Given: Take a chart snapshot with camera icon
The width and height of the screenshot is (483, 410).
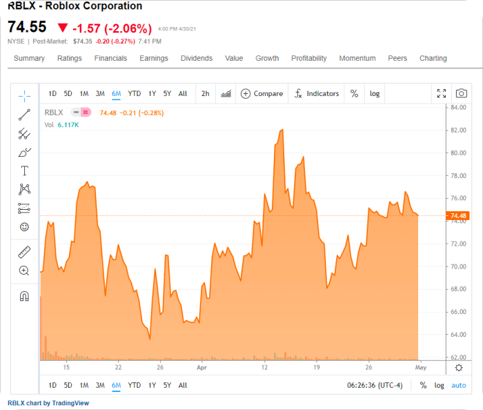Looking at the screenshot, I should coord(461,93).
